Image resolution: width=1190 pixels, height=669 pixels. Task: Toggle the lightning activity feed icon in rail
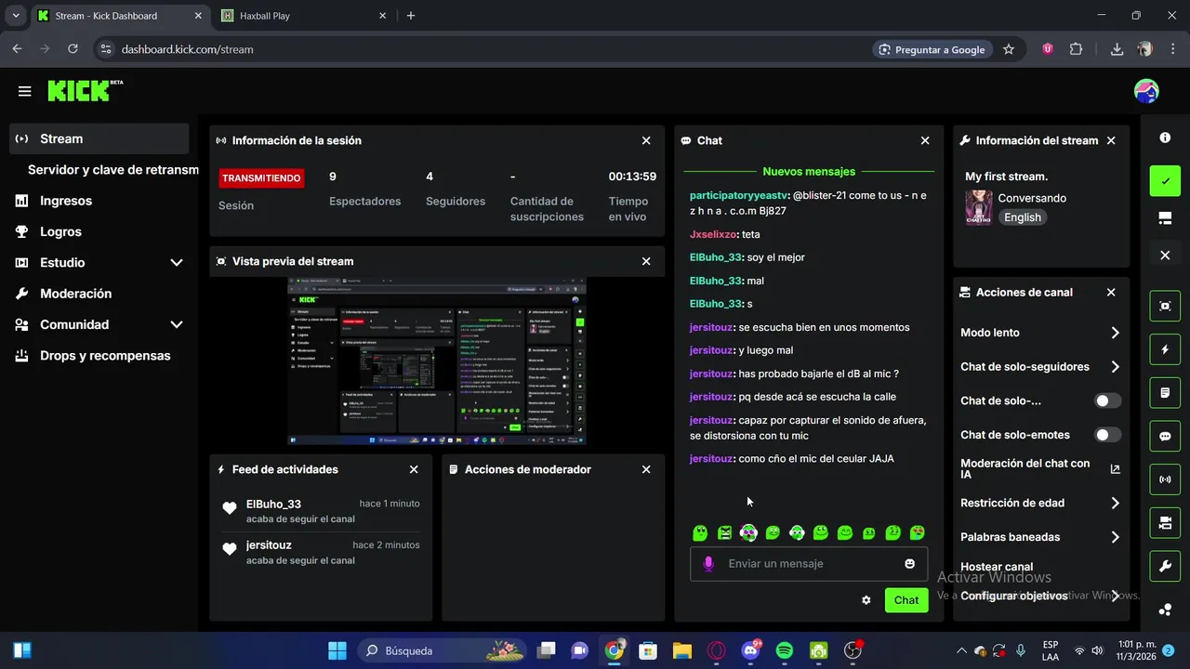pyautogui.click(x=1165, y=349)
